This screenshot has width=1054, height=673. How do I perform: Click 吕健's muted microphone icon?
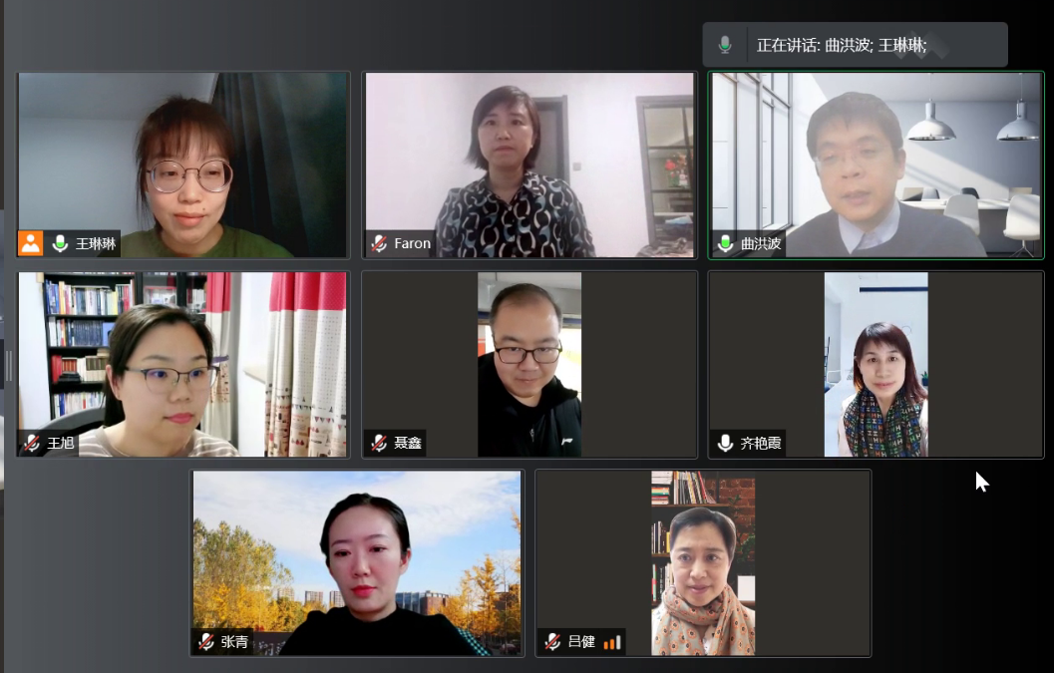[x=552, y=641]
